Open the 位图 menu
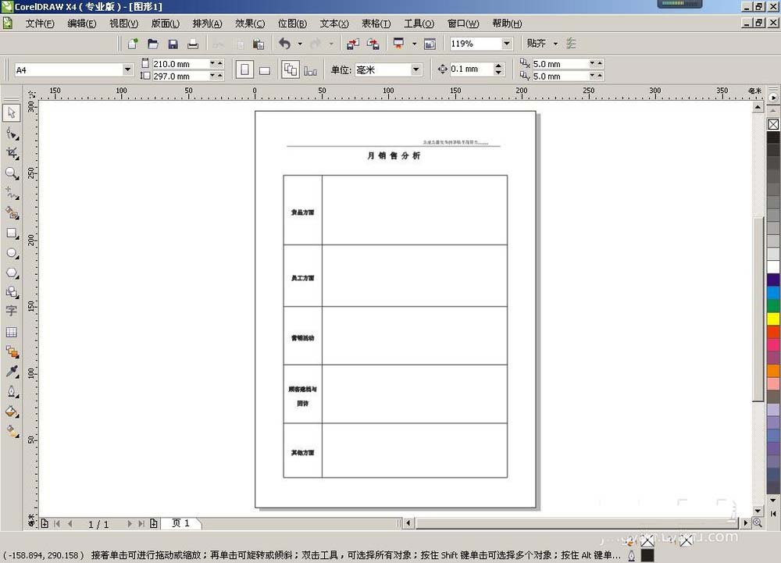 tap(292, 23)
